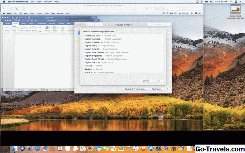
Task: Open the Advanced settings button
Action: (x=157, y=89)
